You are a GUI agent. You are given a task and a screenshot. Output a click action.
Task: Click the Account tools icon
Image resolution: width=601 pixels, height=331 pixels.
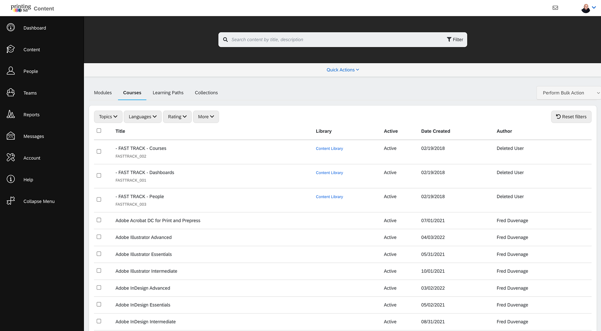(x=11, y=158)
